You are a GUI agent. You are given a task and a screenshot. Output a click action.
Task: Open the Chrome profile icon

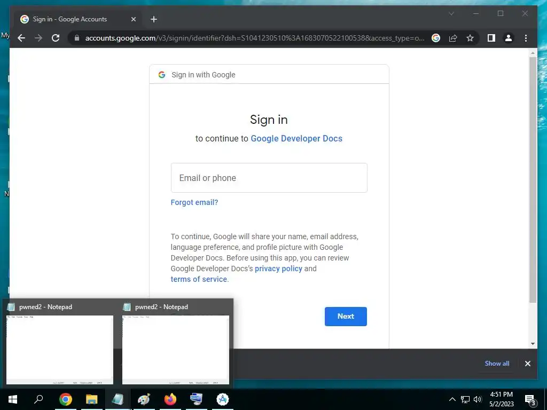pyautogui.click(x=509, y=38)
